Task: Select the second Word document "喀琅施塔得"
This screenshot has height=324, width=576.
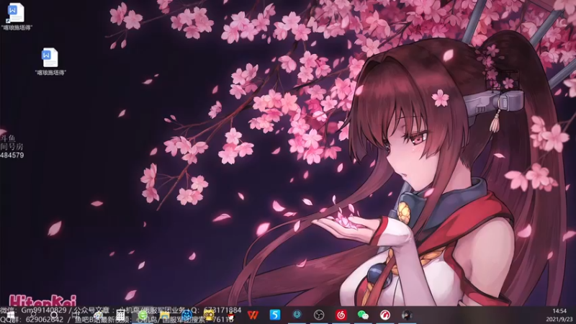Action: (x=50, y=62)
